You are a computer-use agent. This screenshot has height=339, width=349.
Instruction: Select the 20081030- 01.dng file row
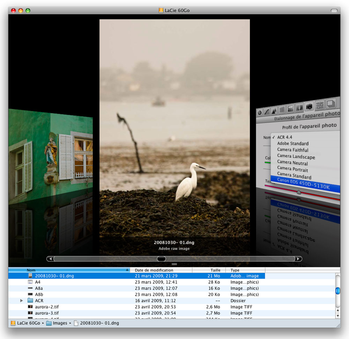click(x=136, y=276)
